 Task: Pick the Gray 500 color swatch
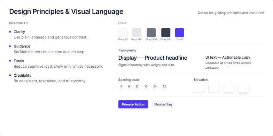pos(151,33)
